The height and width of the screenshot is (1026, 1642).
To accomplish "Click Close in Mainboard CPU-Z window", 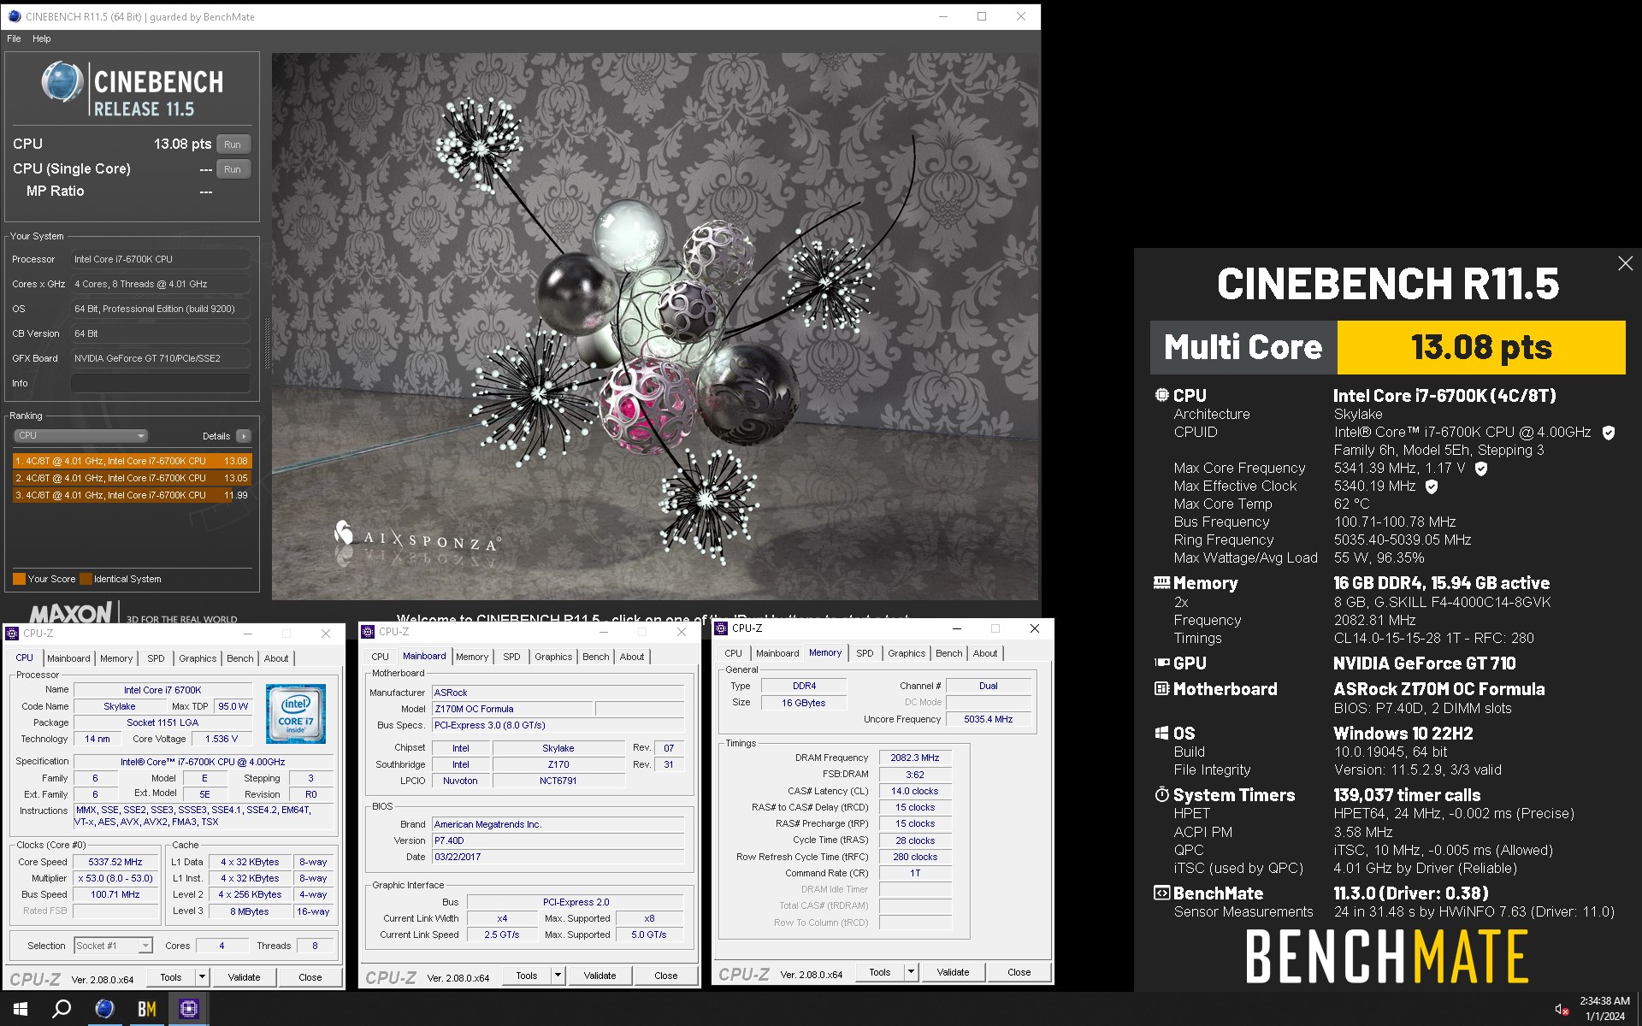I will point(665,975).
